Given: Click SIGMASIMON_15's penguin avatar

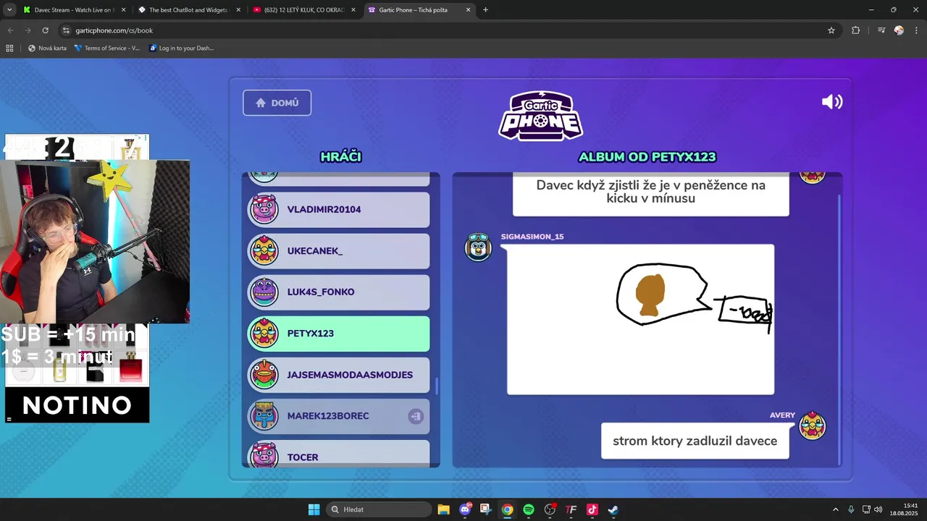Looking at the screenshot, I should tap(478, 247).
